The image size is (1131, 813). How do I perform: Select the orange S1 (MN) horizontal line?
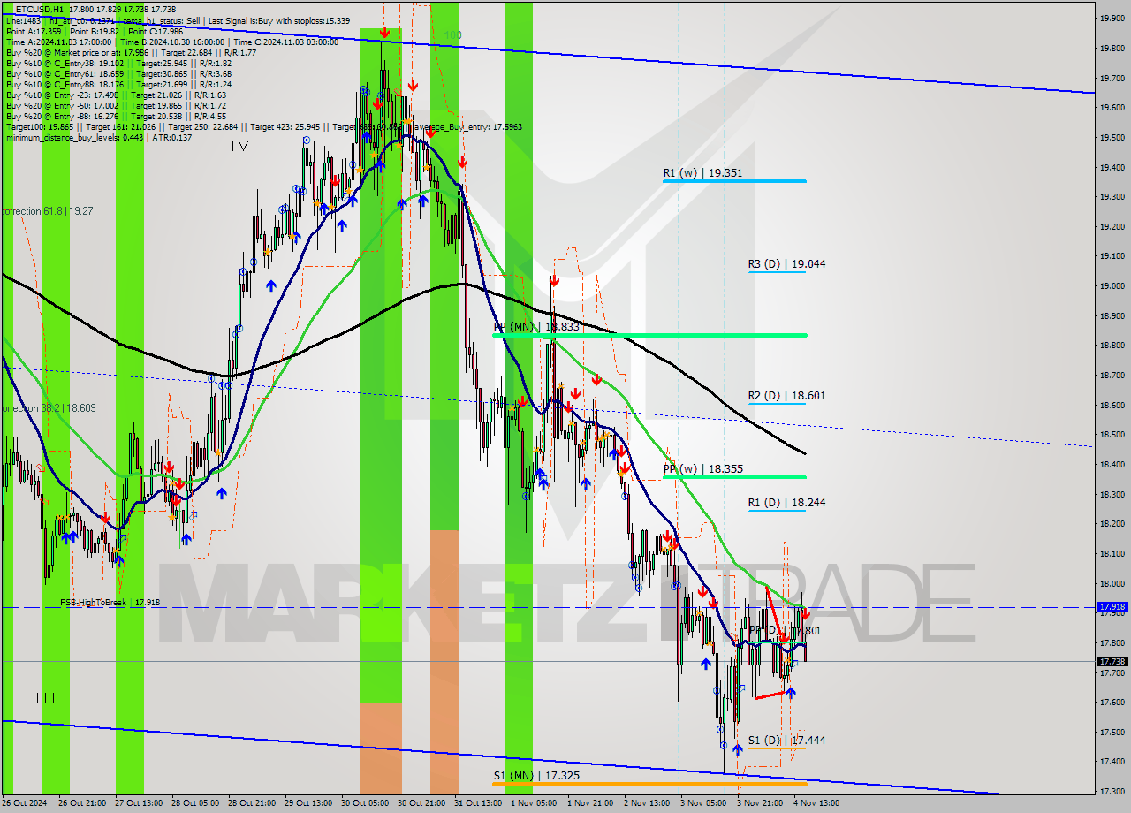(x=649, y=783)
